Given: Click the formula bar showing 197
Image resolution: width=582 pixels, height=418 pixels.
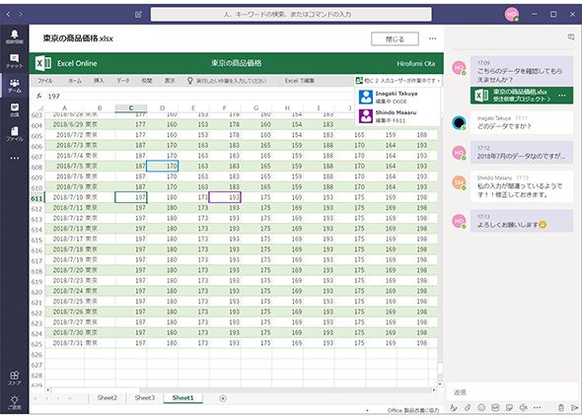Looking at the screenshot, I should (200, 96).
